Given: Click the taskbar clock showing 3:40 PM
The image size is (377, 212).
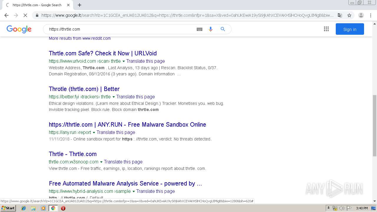Looking at the screenshot, I should pyautogui.click(x=362, y=208).
